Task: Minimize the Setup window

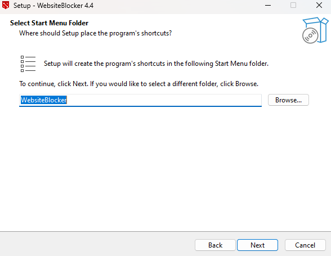Action: coord(268,5)
